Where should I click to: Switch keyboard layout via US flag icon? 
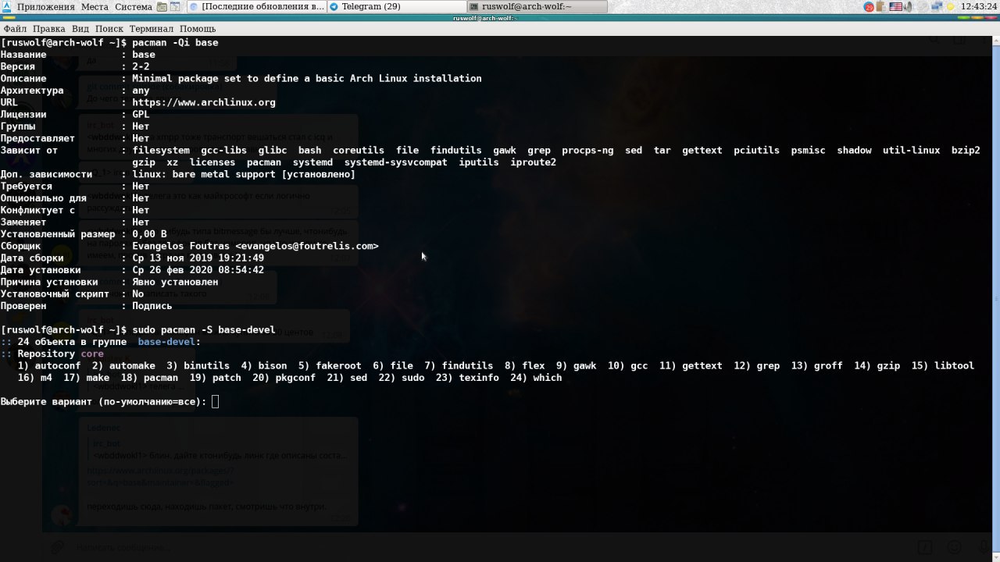point(895,7)
